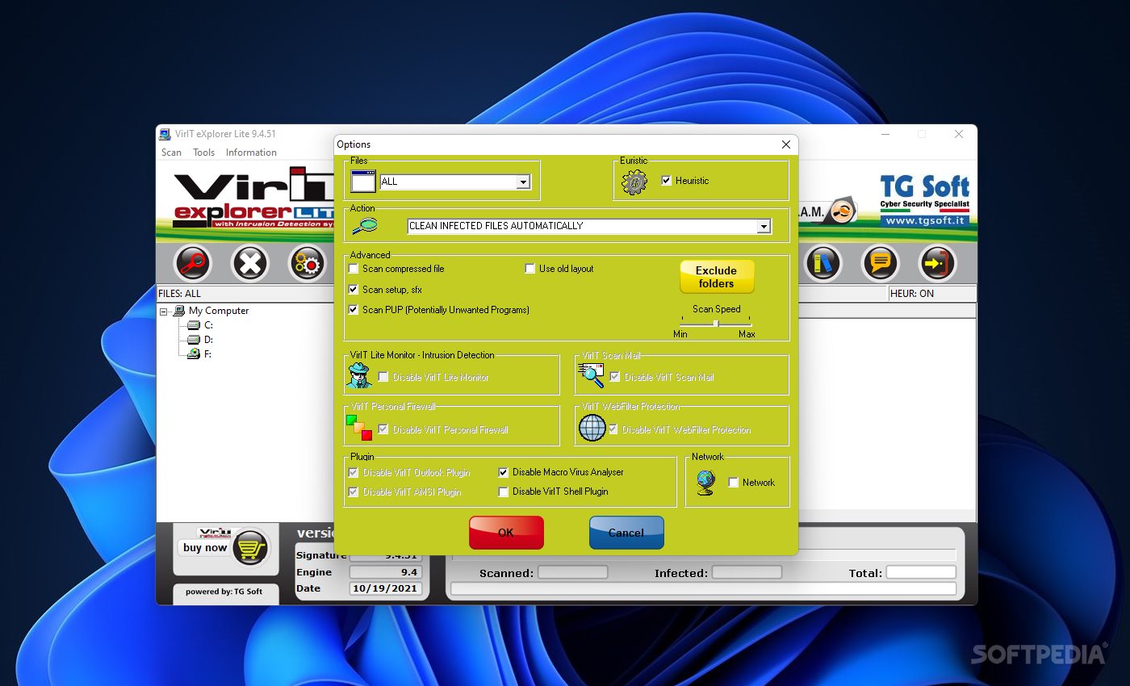Enable Scan compressed file checkbox
Viewport: 1130px width, 686px height.
click(354, 269)
